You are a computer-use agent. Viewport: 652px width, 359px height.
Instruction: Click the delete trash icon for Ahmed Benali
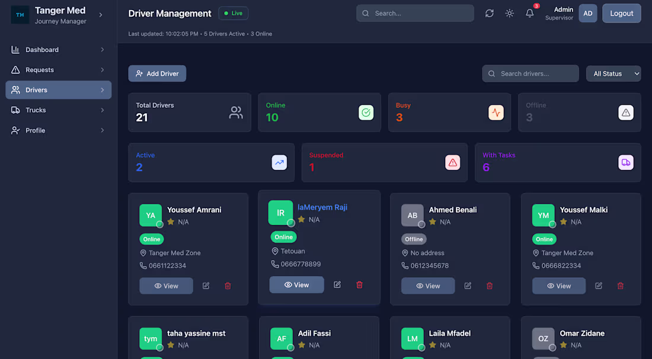[490, 286]
